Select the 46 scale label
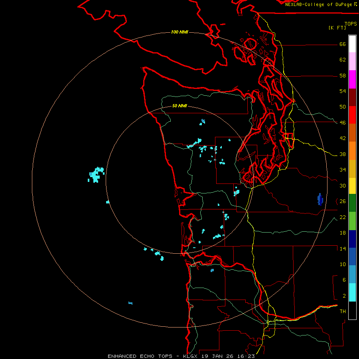Viewport: 359px width, 359px height. click(x=343, y=123)
